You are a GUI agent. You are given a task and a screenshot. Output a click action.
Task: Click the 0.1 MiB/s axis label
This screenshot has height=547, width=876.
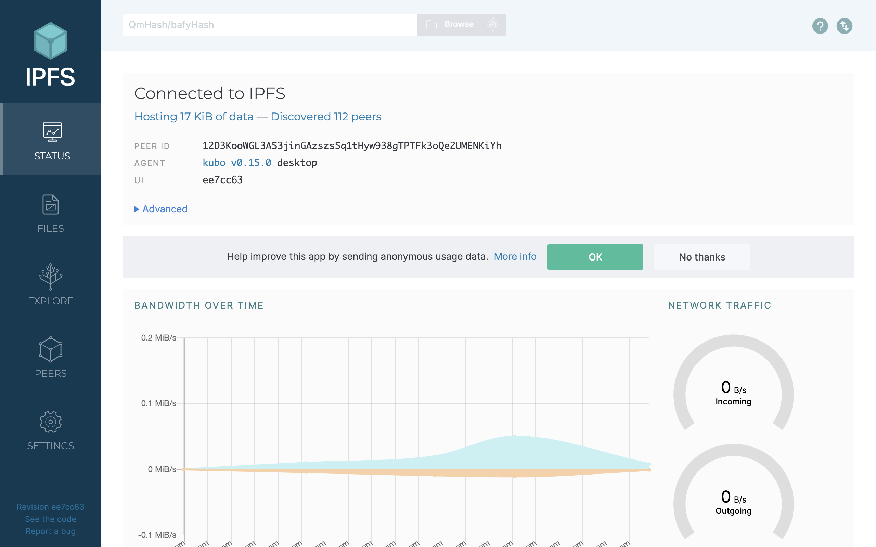[x=158, y=403]
